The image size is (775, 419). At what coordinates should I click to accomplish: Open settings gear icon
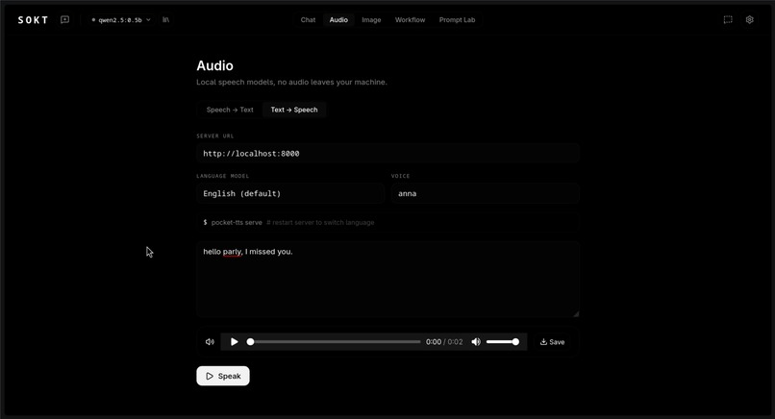point(749,20)
